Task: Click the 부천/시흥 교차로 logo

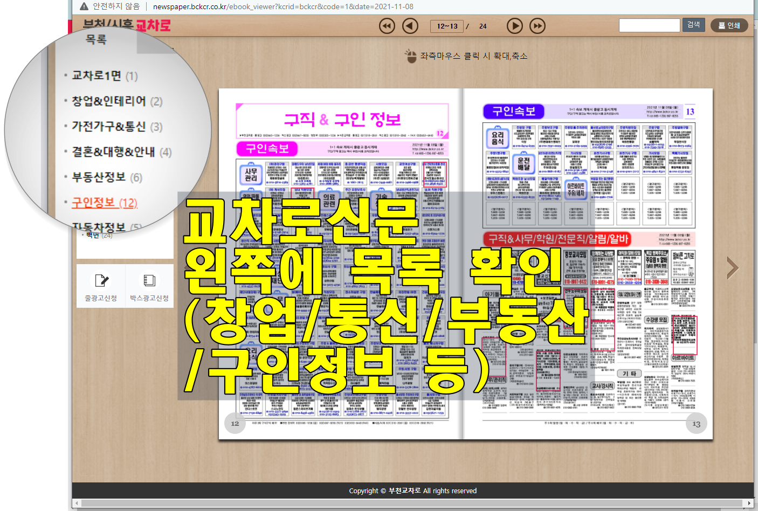Action: click(127, 25)
